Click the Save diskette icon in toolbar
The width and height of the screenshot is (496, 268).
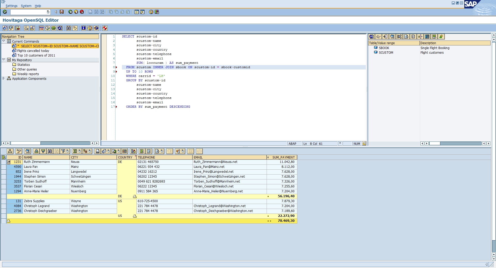point(62,12)
